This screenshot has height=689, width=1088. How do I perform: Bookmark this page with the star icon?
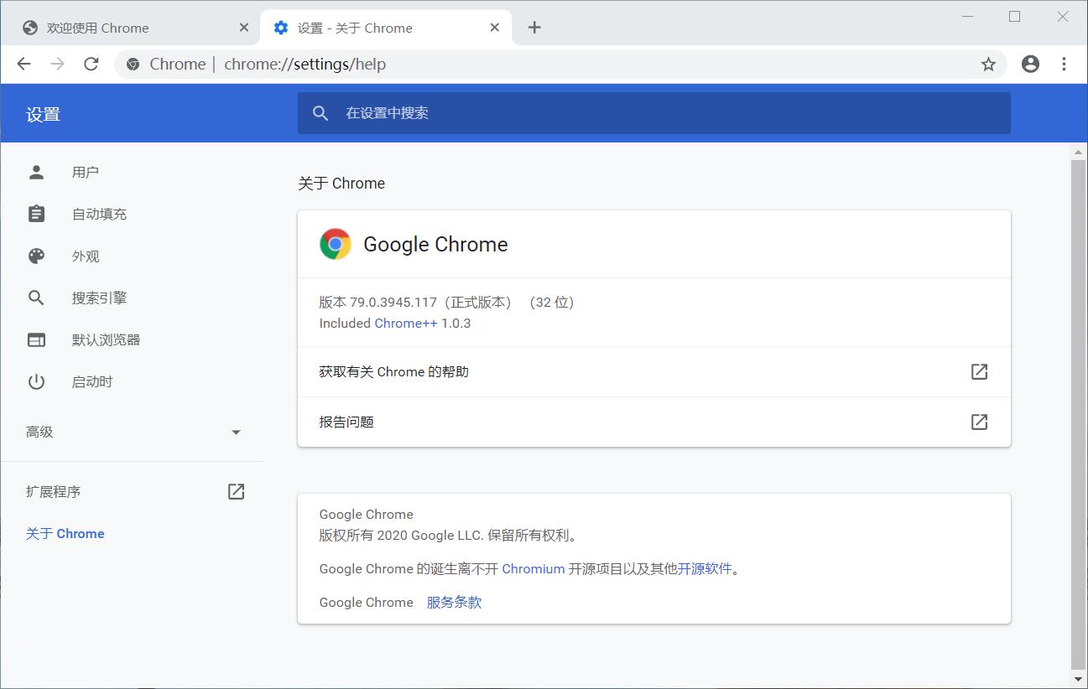tap(988, 65)
